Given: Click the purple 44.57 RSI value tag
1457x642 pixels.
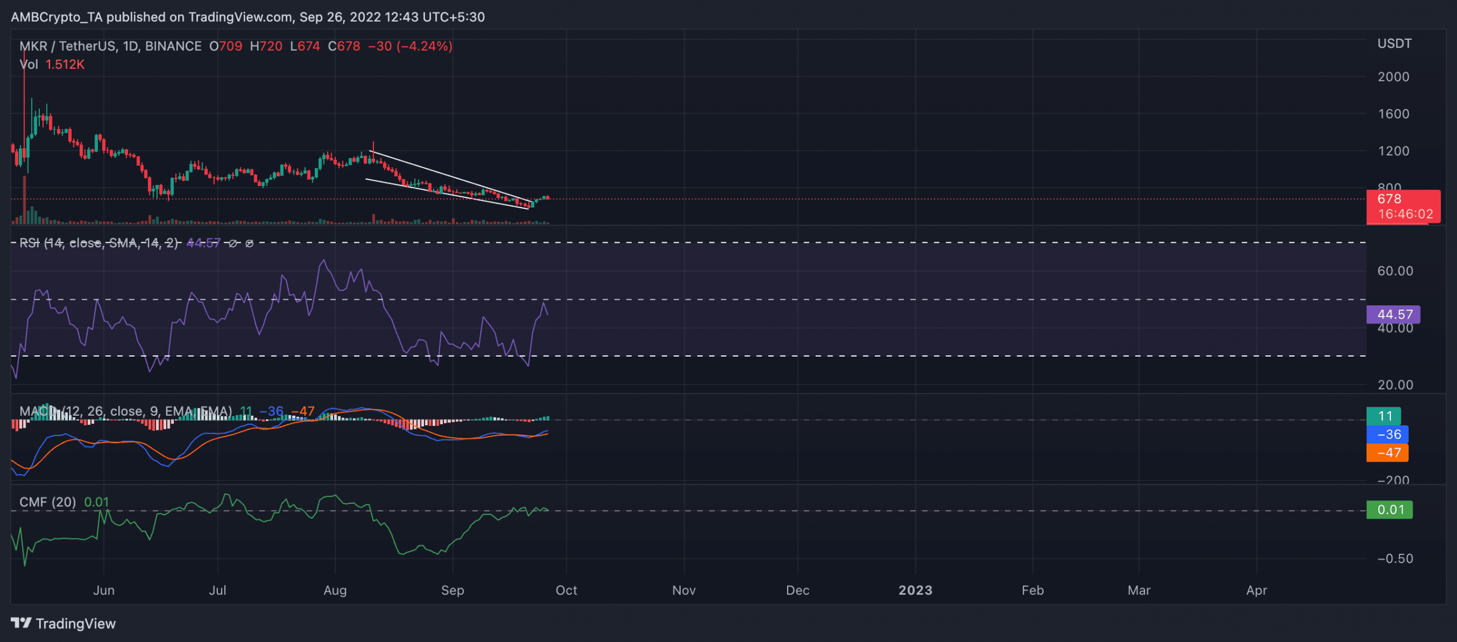Looking at the screenshot, I should point(1393,314).
